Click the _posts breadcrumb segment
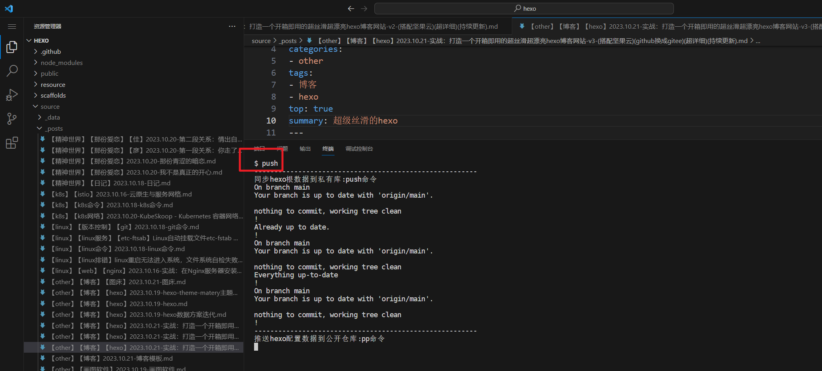822x371 pixels. click(288, 41)
